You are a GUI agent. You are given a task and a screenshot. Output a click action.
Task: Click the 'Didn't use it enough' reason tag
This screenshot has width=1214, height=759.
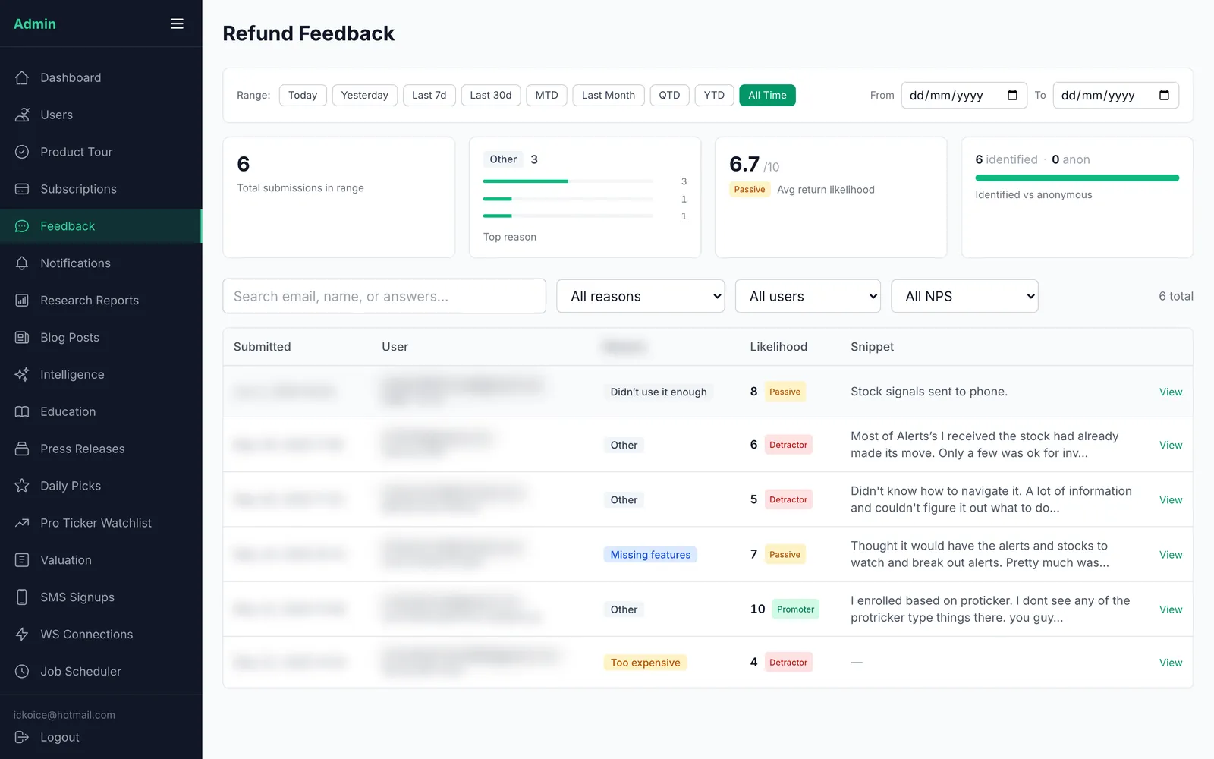(x=659, y=392)
